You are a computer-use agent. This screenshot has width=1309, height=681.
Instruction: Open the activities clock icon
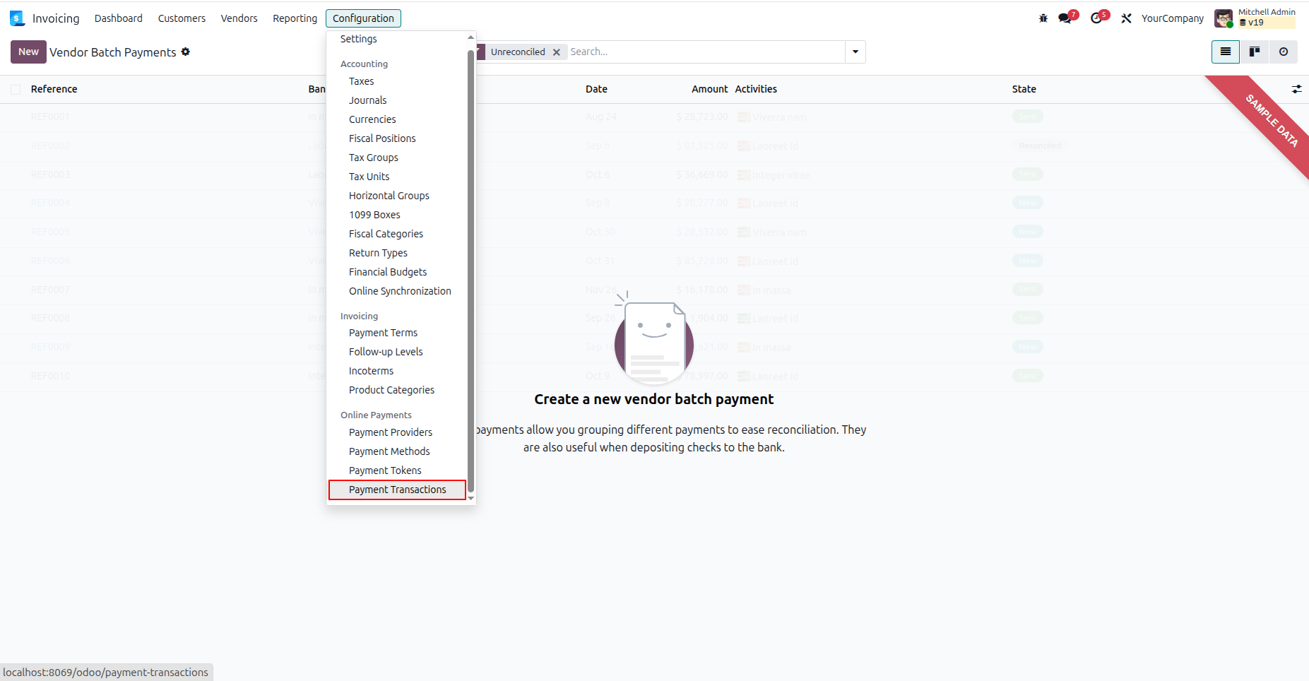(1097, 18)
